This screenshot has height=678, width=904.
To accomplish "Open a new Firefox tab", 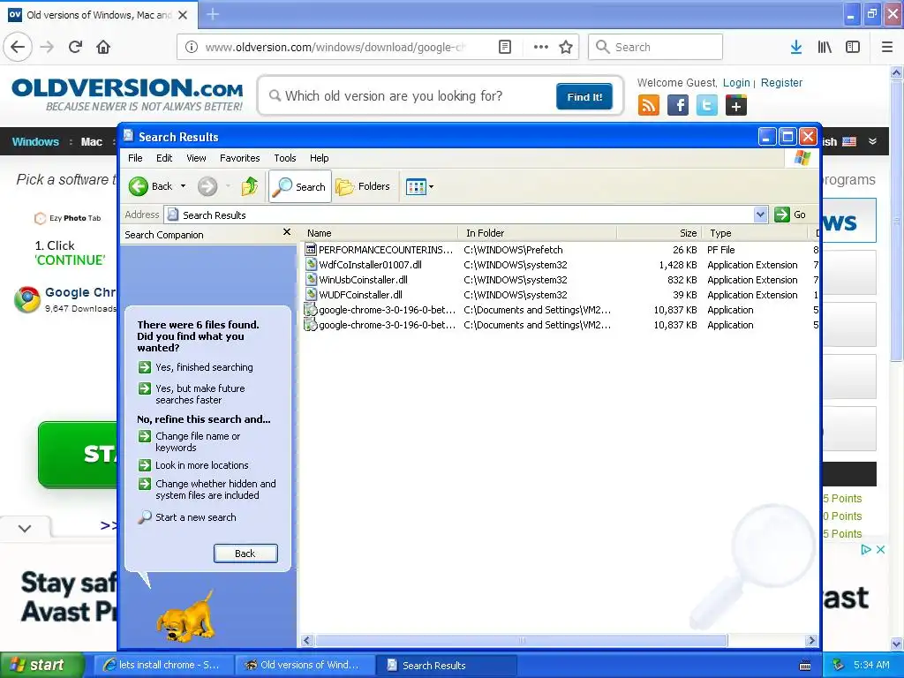I will pyautogui.click(x=213, y=14).
